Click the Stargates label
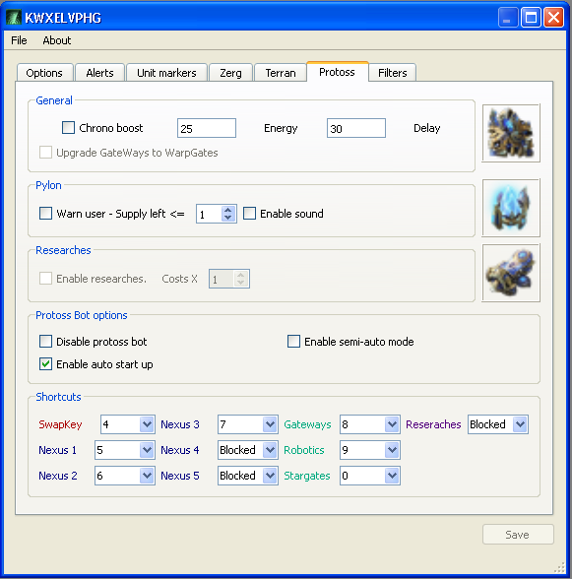572x579 pixels. pyautogui.click(x=307, y=476)
